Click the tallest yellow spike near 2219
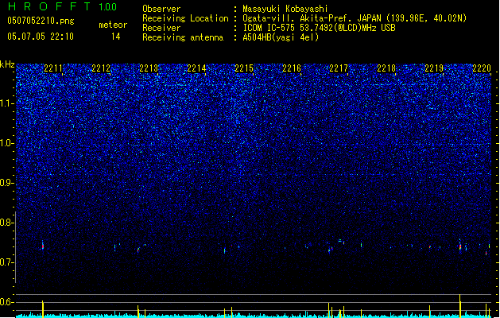The height and width of the screenshot is (318, 500). [x=459, y=305]
